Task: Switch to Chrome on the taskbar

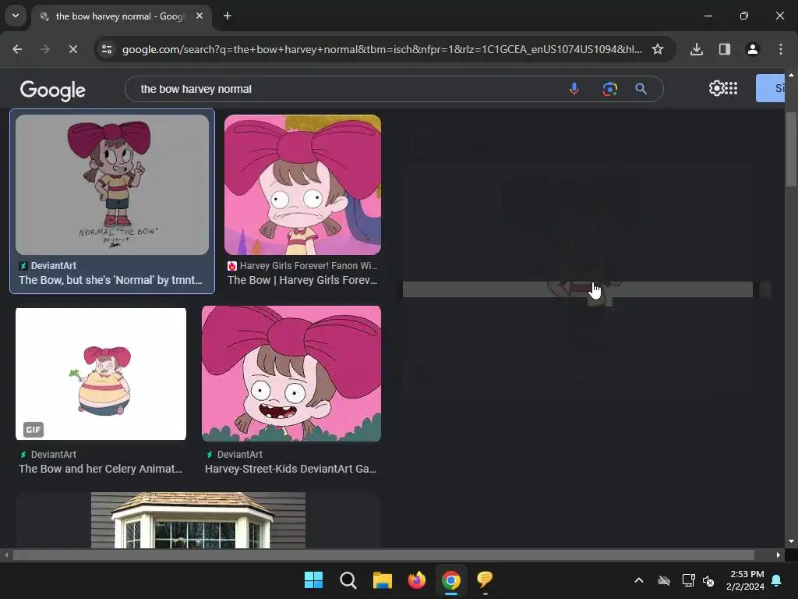Action: pyautogui.click(x=451, y=580)
